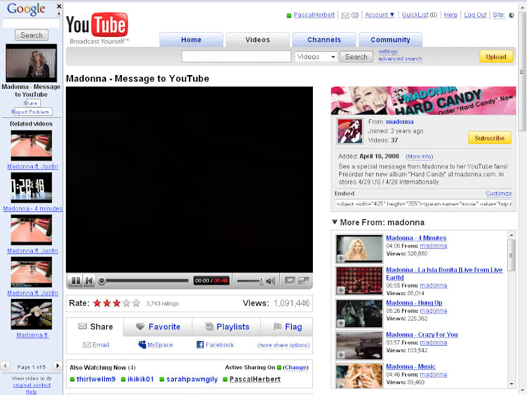Go to next page of related videos

[57, 365]
